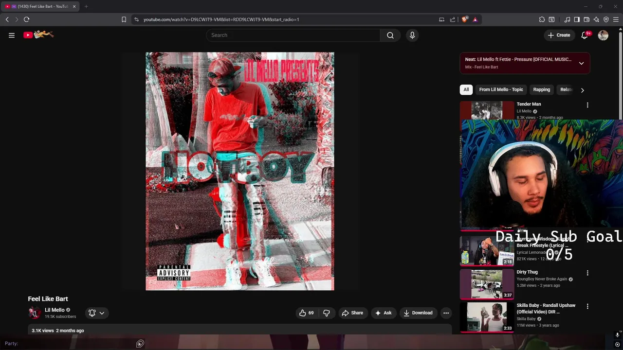Open a new browser tab
Image resolution: width=623 pixels, height=350 pixels.
pyautogui.click(x=86, y=6)
